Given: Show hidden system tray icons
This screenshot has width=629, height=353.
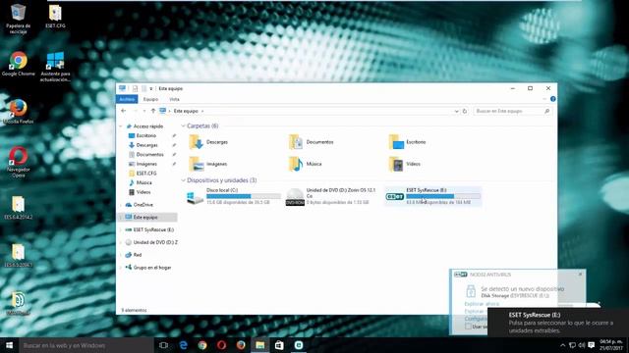Looking at the screenshot, I should click(x=562, y=345).
